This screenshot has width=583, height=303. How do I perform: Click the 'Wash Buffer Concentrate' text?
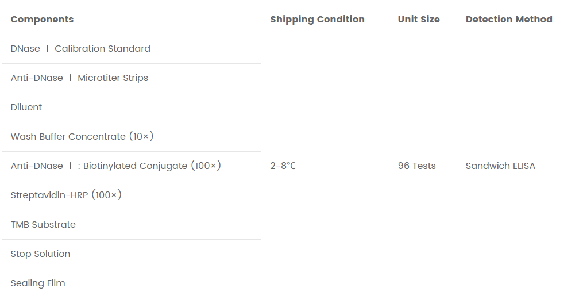(68, 137)
